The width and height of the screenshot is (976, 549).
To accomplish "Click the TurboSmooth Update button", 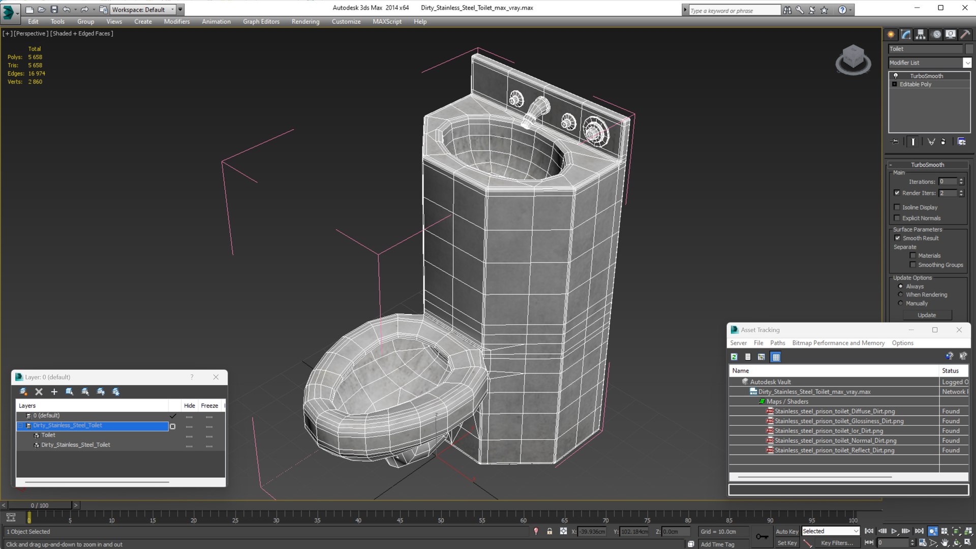I will (926, 315).
